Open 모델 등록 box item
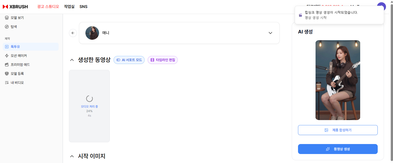 click(17, 74)
